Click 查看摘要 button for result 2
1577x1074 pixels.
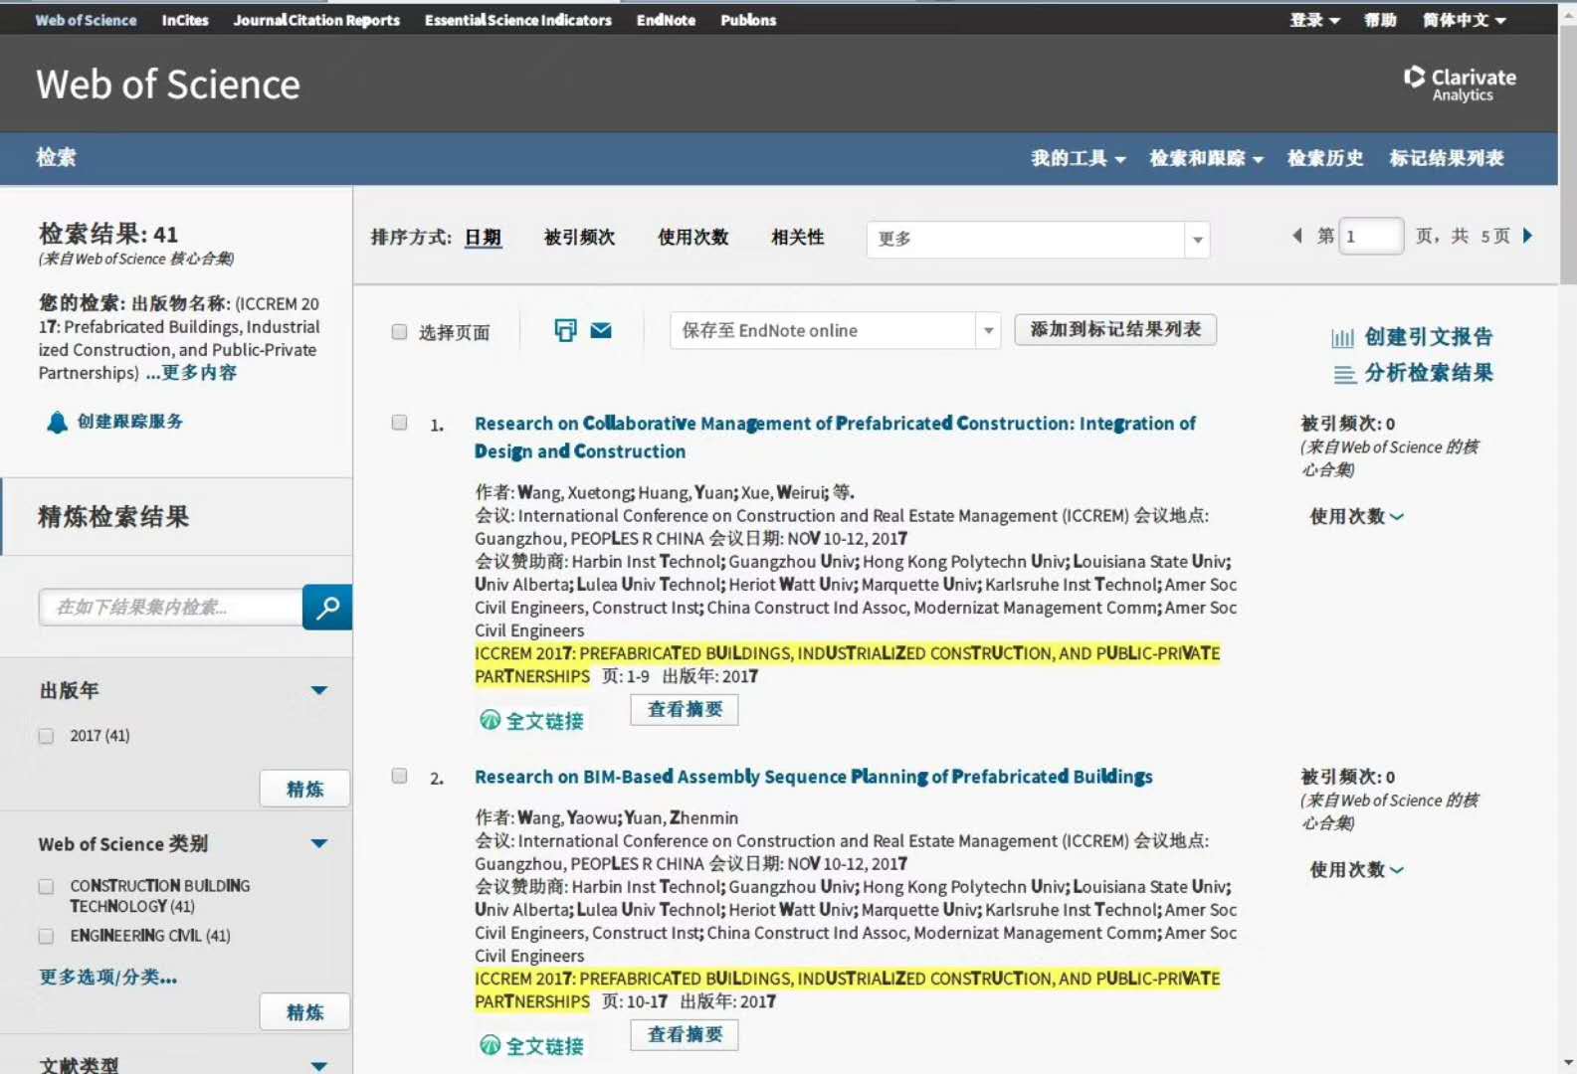click(685, 1034)
